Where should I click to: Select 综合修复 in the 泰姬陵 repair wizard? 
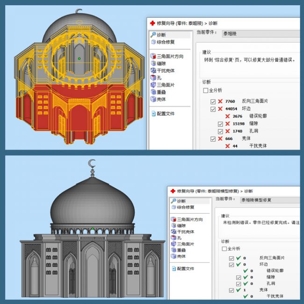166,42
